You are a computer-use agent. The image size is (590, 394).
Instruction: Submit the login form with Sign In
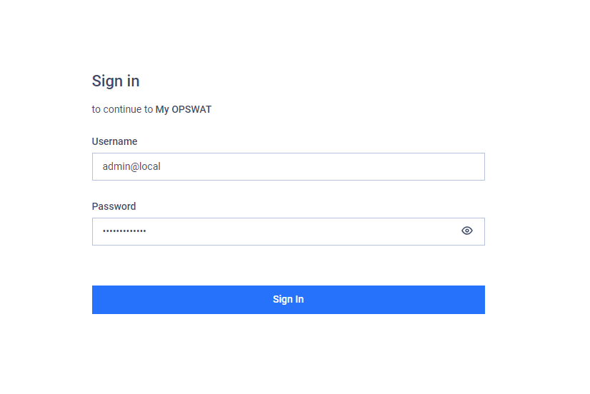coord(289,300)
